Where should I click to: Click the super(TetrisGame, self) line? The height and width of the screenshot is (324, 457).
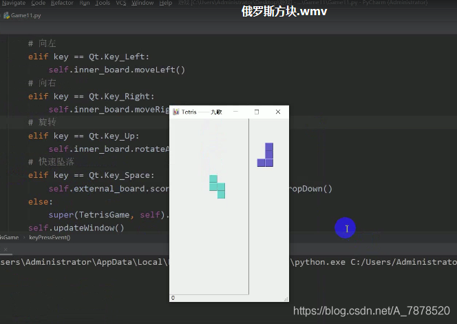tap(109, 215)
